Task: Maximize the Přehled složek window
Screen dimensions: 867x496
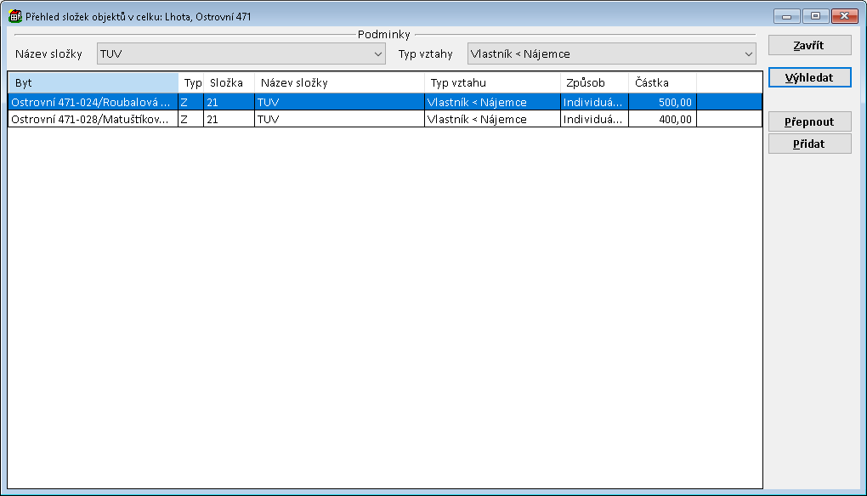Action: (814, 15)
